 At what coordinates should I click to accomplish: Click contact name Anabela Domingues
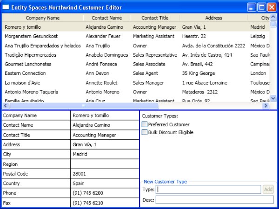107,55
